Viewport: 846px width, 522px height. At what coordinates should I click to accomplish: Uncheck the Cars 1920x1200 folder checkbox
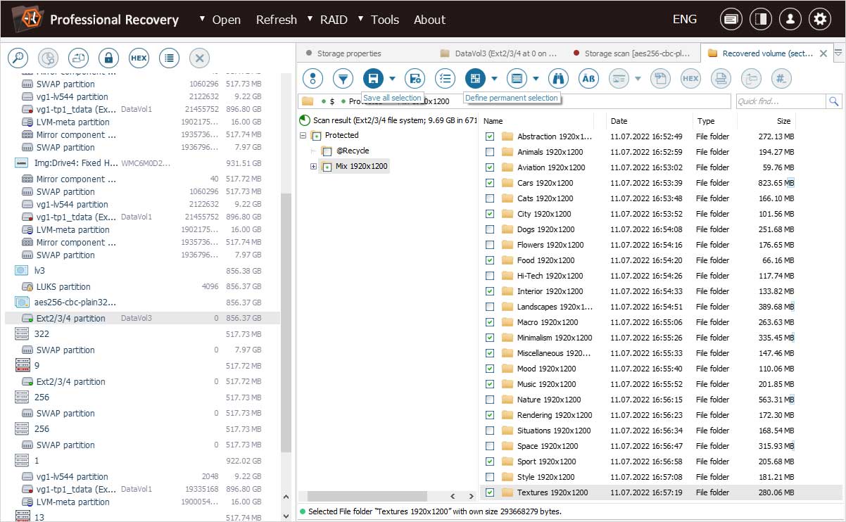pyautogui.click(x=490, y=183)
